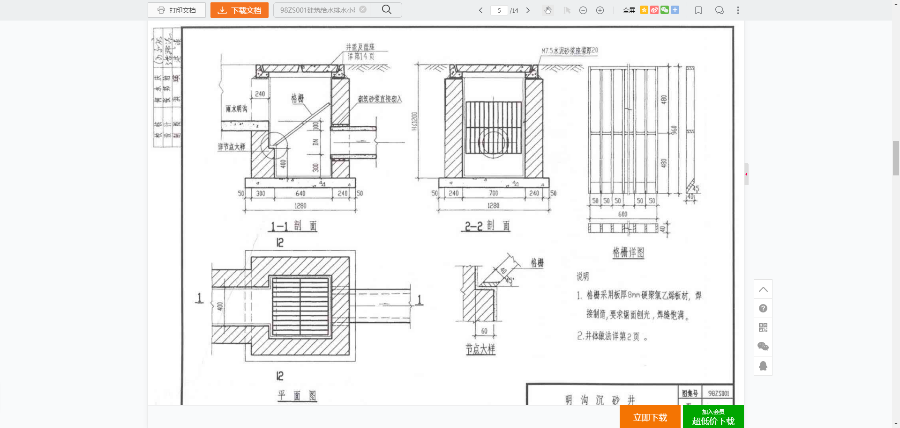Zoom out with the minus icon
Image resolution: width=900 pixels, height=428 pixels.
[583, 10]
